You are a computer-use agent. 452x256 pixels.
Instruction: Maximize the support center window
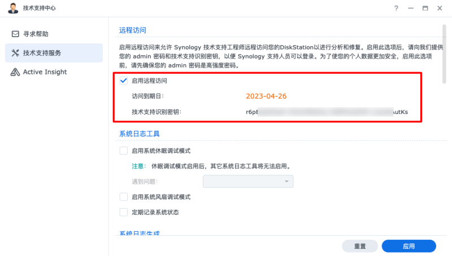425,8
